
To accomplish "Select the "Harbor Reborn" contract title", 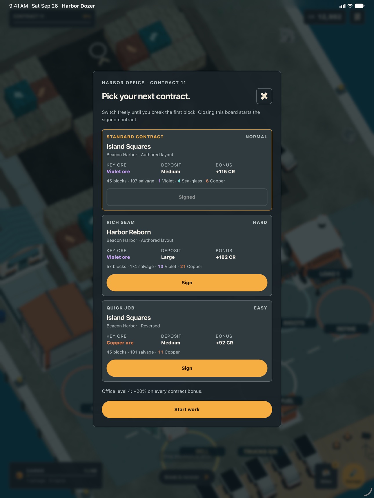I will click(x=129, y=232).
